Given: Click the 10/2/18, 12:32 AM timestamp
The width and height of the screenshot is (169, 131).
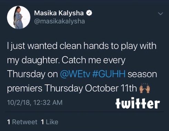Looking at the screenshot, I should [x=35, y=102].
